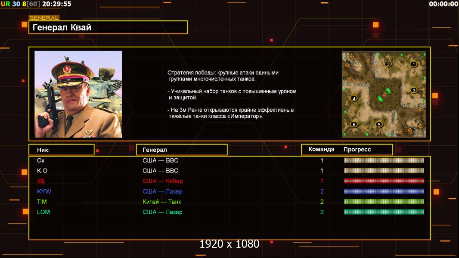459x258 pixels.
Task: Select the LOM loading progress bar
Action: 384,212
